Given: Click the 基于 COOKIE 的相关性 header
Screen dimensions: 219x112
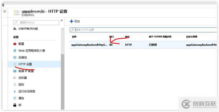Looking at the screenshot, I should (x=160, y=37).
